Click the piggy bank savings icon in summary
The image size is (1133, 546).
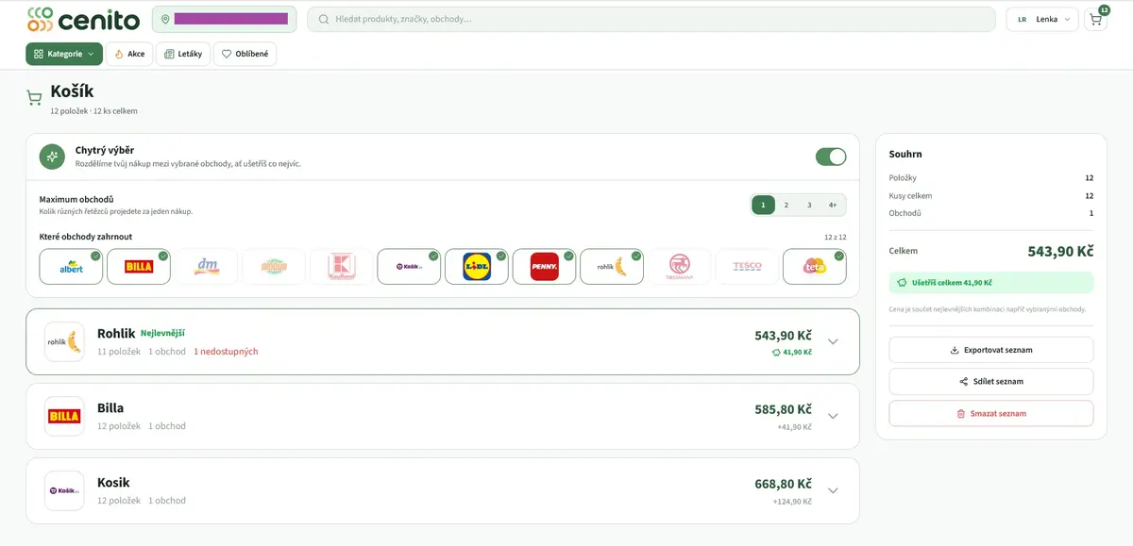[902, 282]
